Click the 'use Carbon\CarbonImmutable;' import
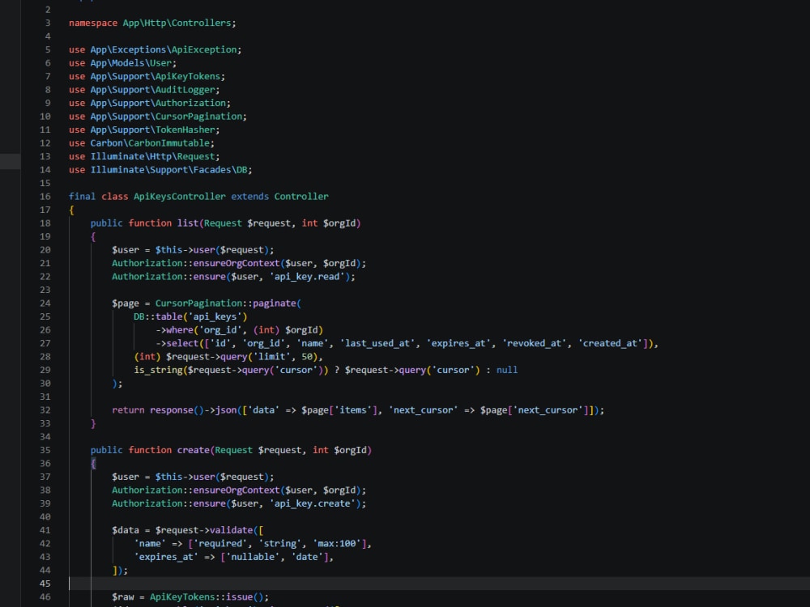 point(142,143)
